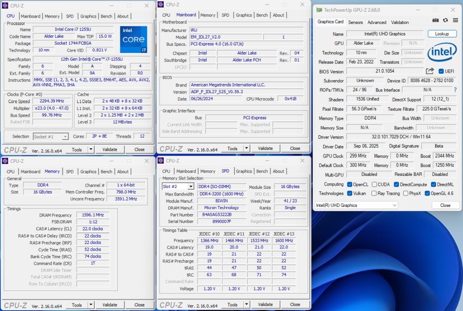Click the Part Number value 'B4ASAG53222B'
Viewport: 463px width, 311px height.
221,214
